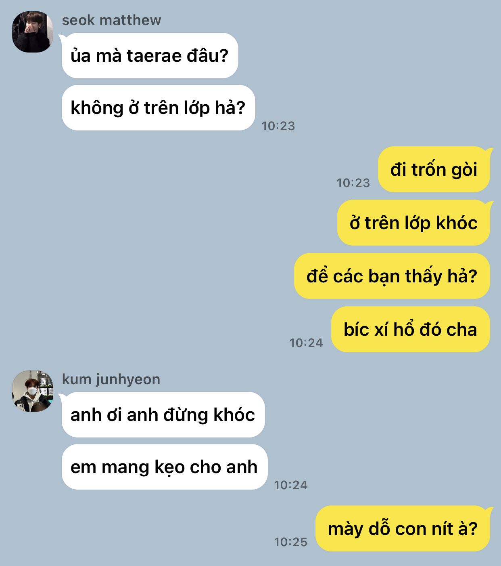The height and width of the screenshot is (566, 501).
Task: Open kum junhyeon's profile picture
Action: (33, 391)
